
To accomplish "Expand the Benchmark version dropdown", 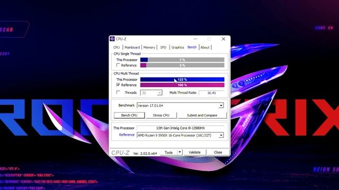I will pyautogui.click(x=221, y=106).
